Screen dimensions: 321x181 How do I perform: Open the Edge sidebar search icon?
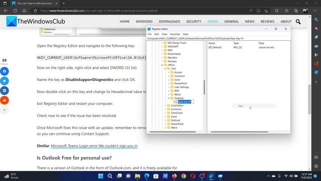click(x=316, y=20)
